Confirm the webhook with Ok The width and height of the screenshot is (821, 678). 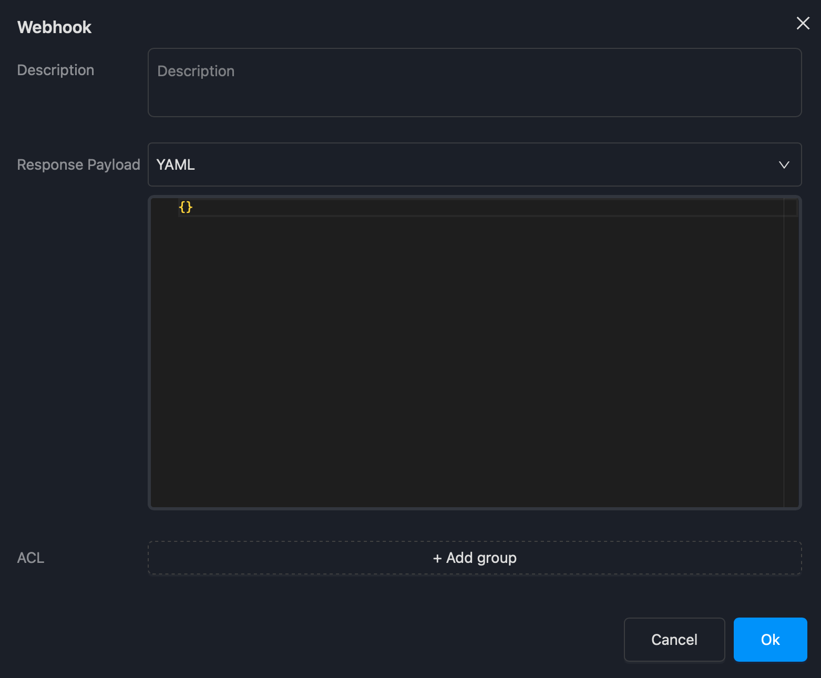[770, 640]
